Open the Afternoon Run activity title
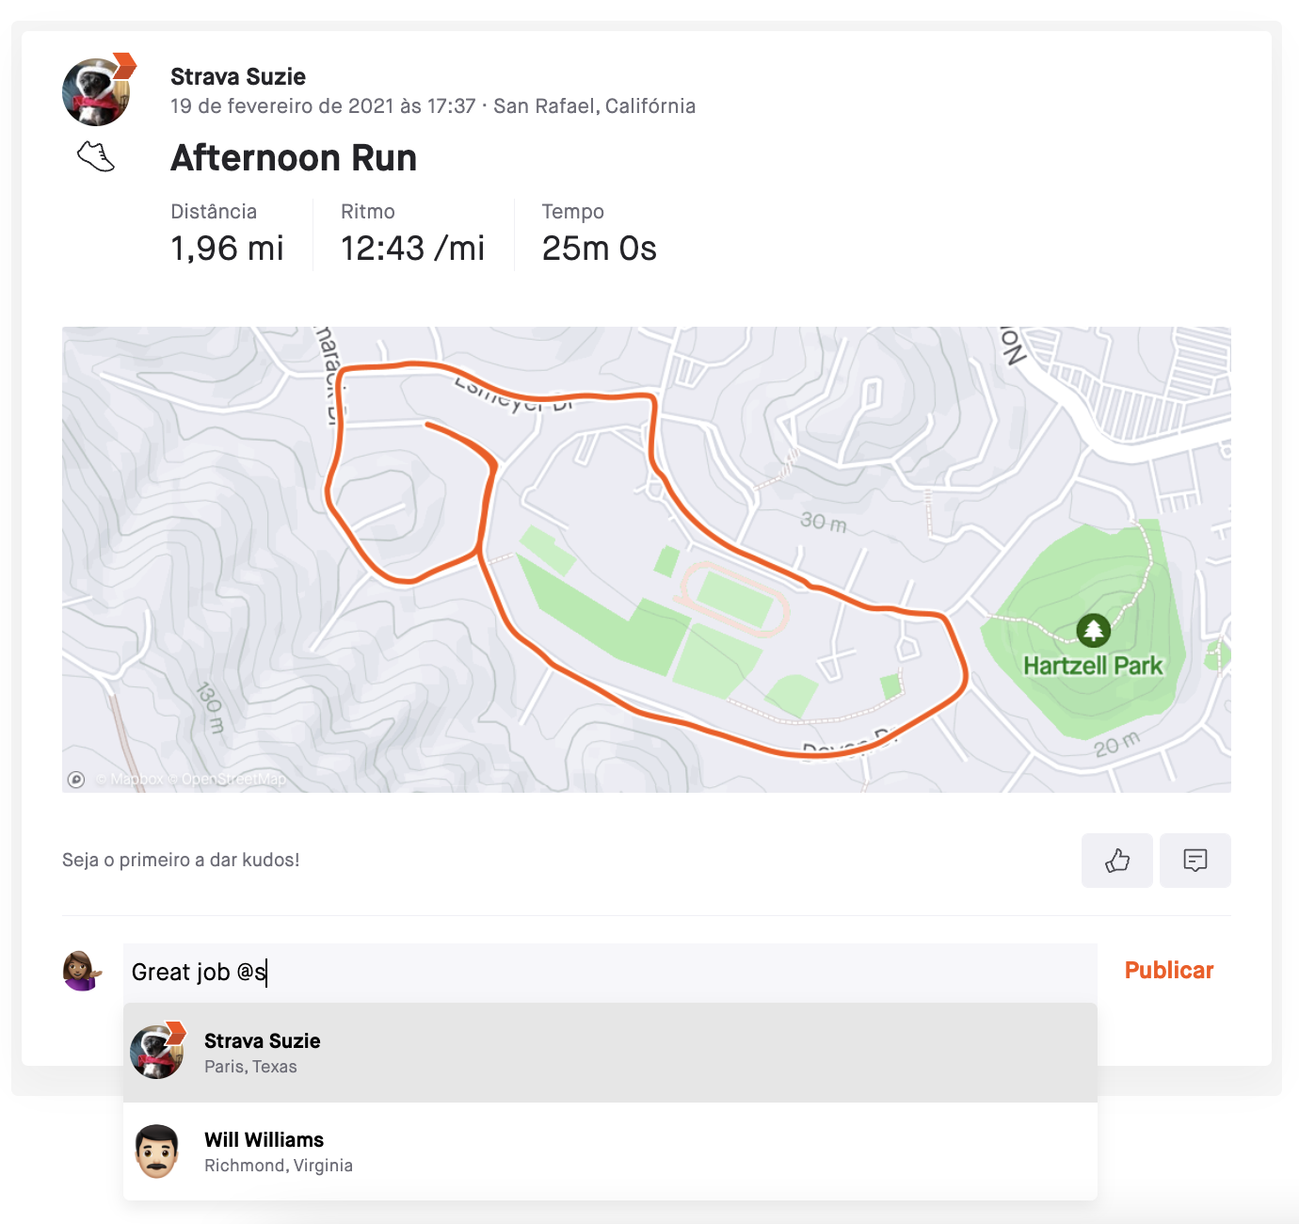 (x=294, y=158)
